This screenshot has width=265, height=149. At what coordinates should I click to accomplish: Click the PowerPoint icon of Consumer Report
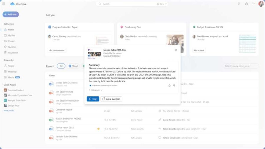pos(51,111)
